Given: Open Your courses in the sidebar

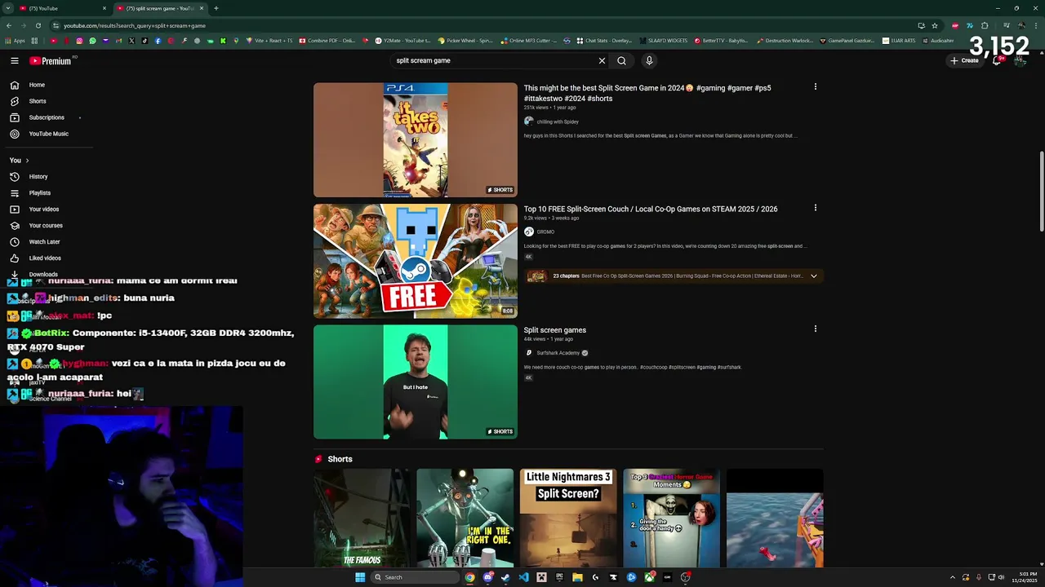Looking at the screenshot, I should (x=46, y=226).
